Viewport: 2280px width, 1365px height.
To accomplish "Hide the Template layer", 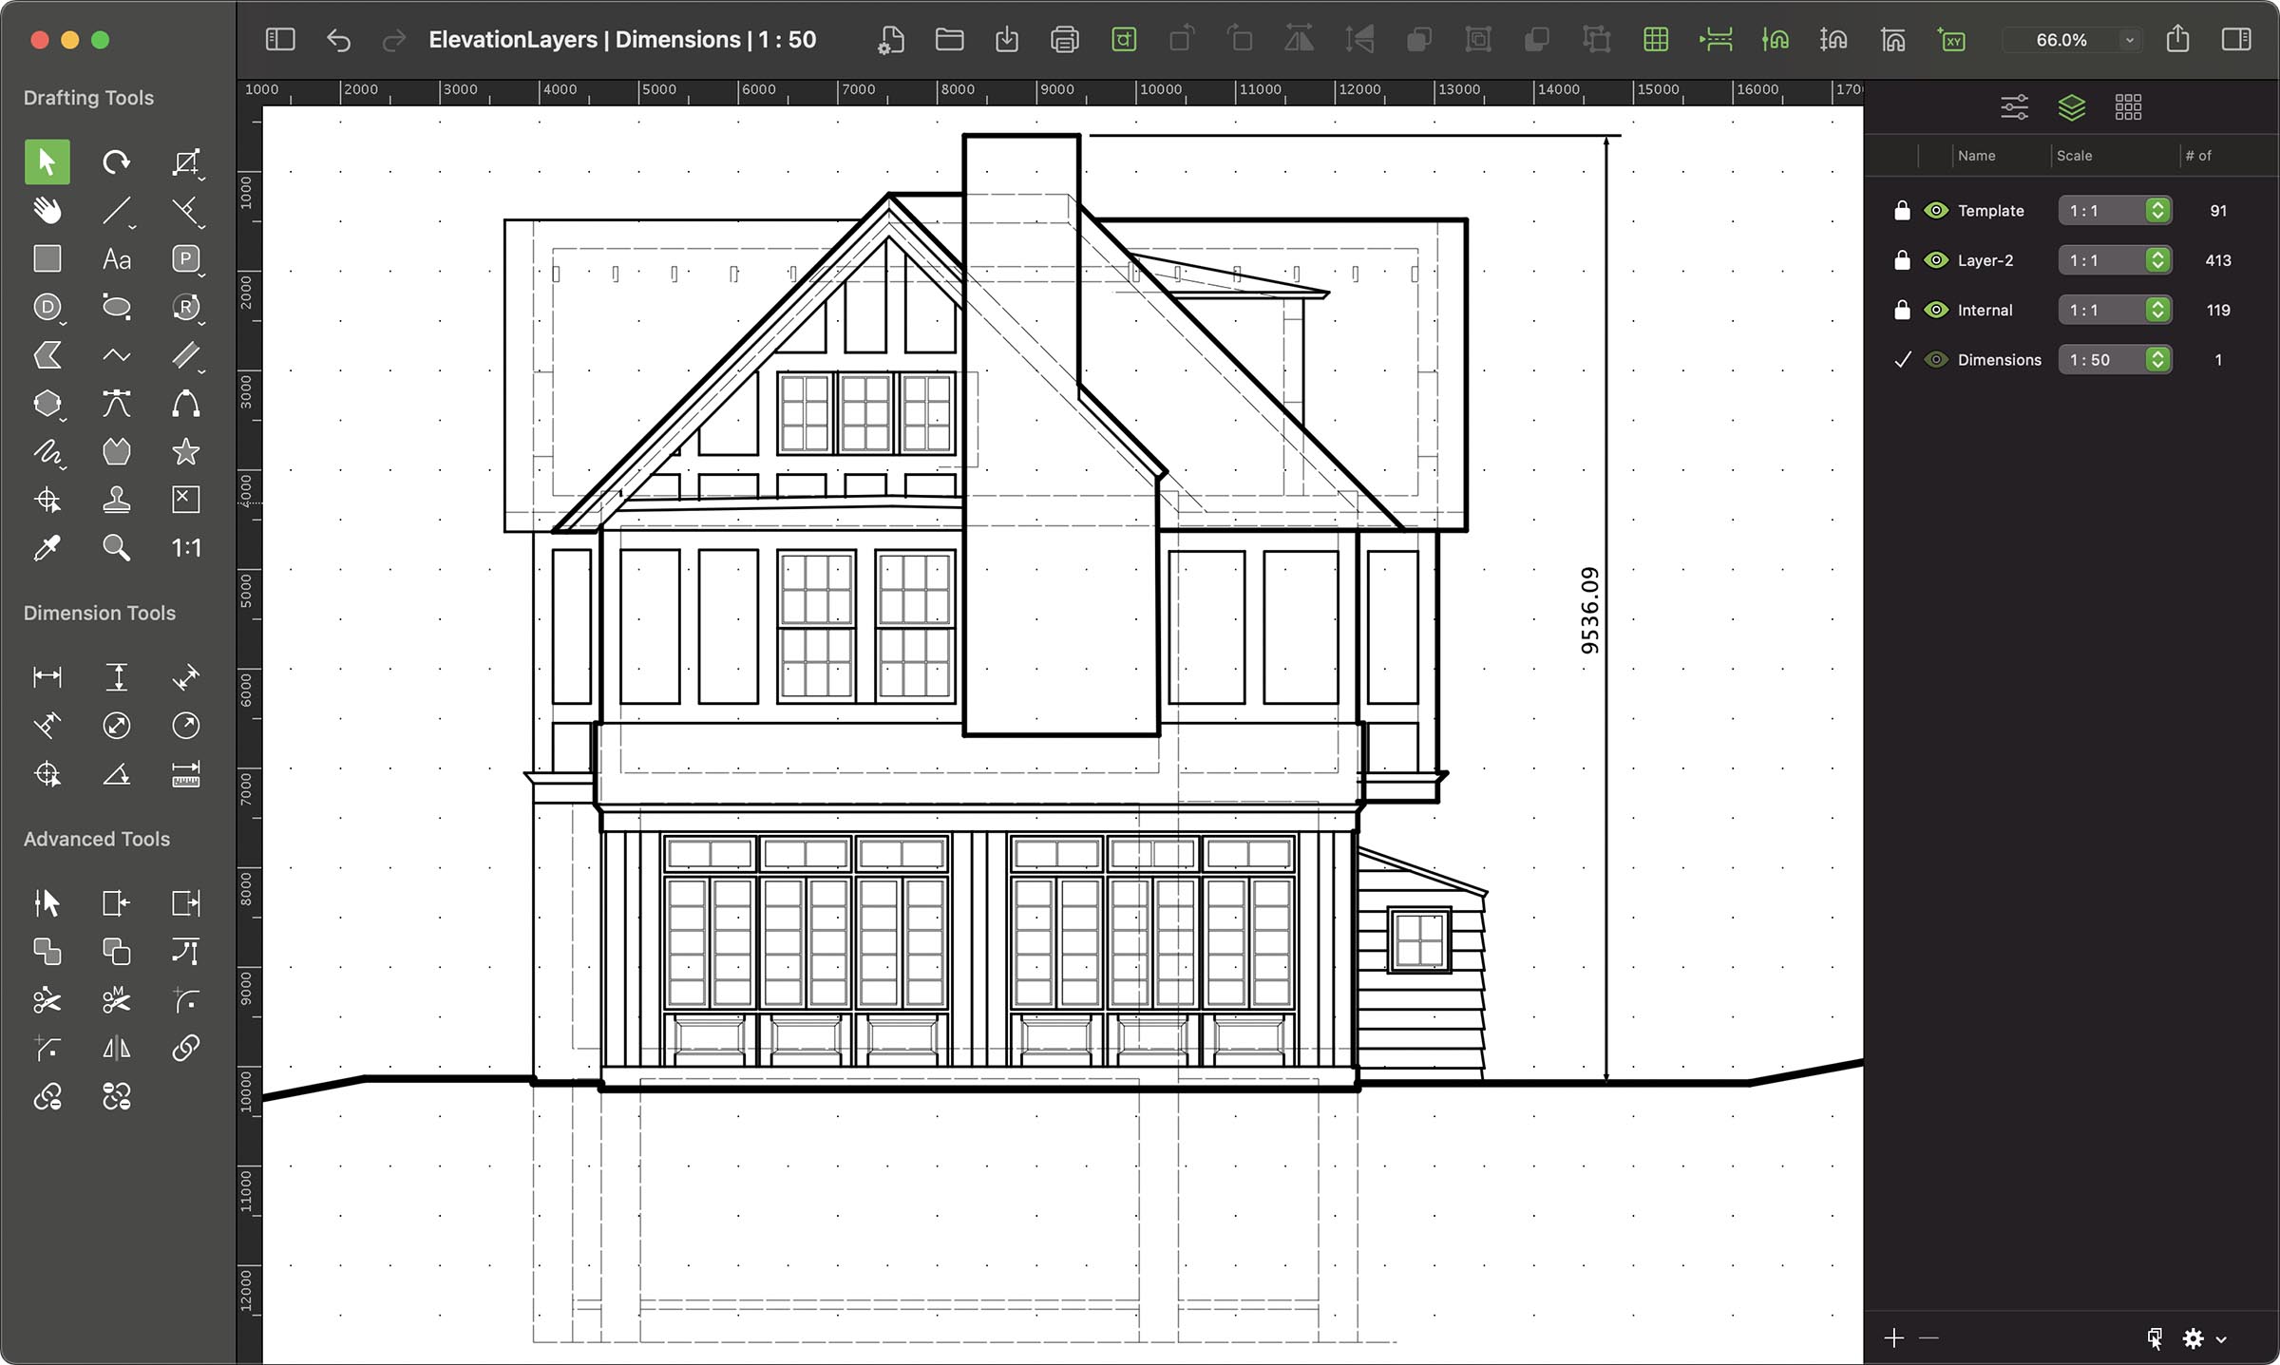I will [x=1935, y=211].
